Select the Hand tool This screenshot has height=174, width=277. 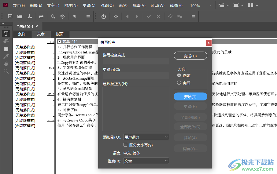coord(6,64)
